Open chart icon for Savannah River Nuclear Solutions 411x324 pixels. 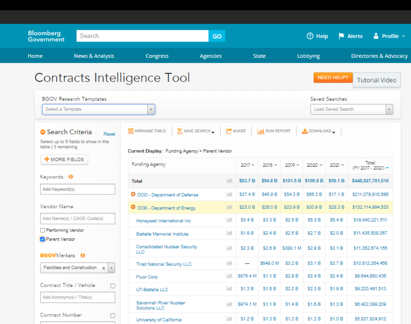click(x=229, y=304)
